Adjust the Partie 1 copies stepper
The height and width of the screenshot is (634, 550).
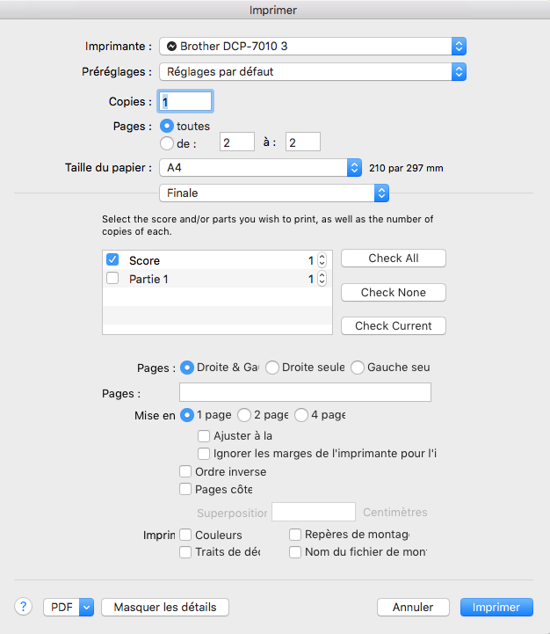point(322,279)
